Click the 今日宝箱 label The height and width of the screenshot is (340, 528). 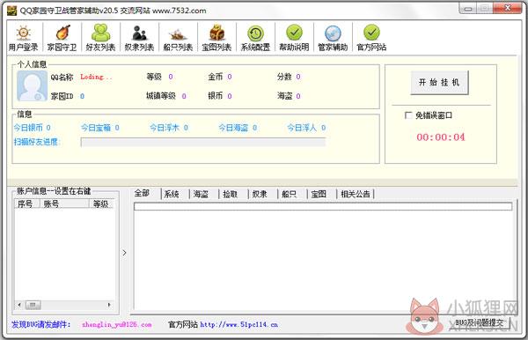coord(96,128)
